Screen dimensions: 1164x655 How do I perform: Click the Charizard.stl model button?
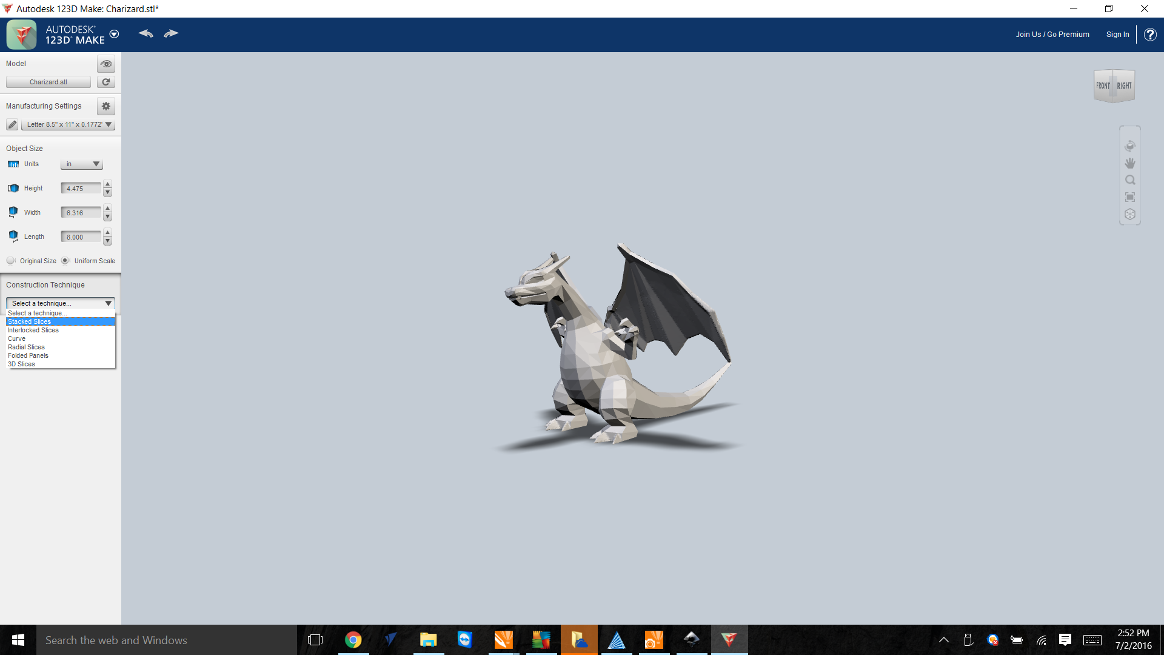(48, 82)
